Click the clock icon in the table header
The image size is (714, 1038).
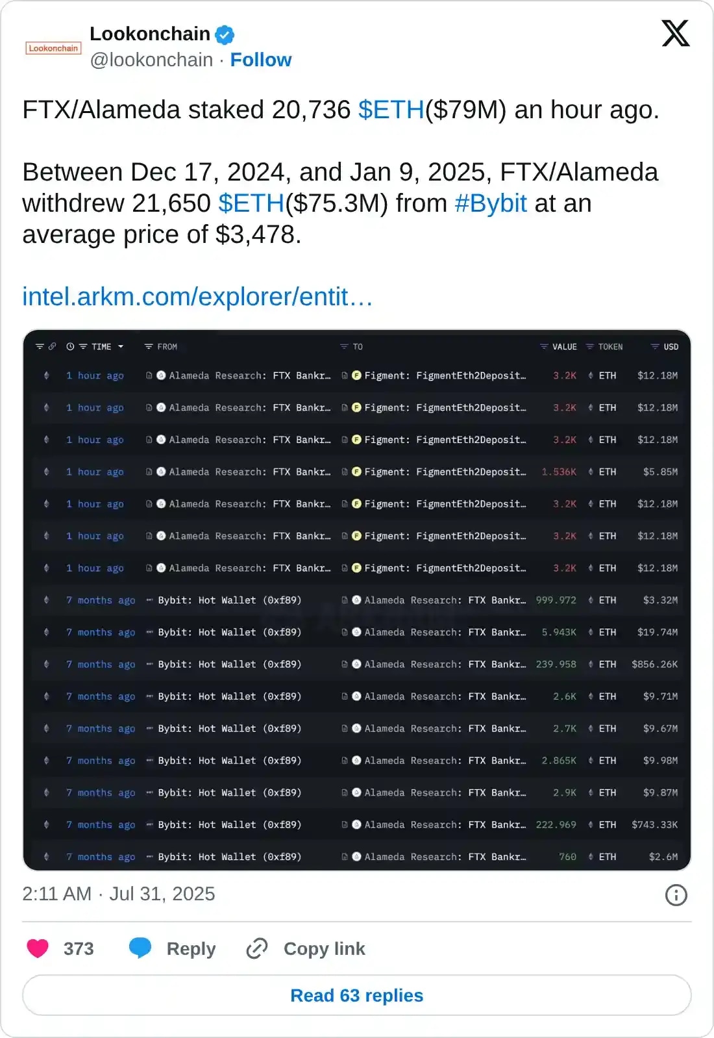69,346
